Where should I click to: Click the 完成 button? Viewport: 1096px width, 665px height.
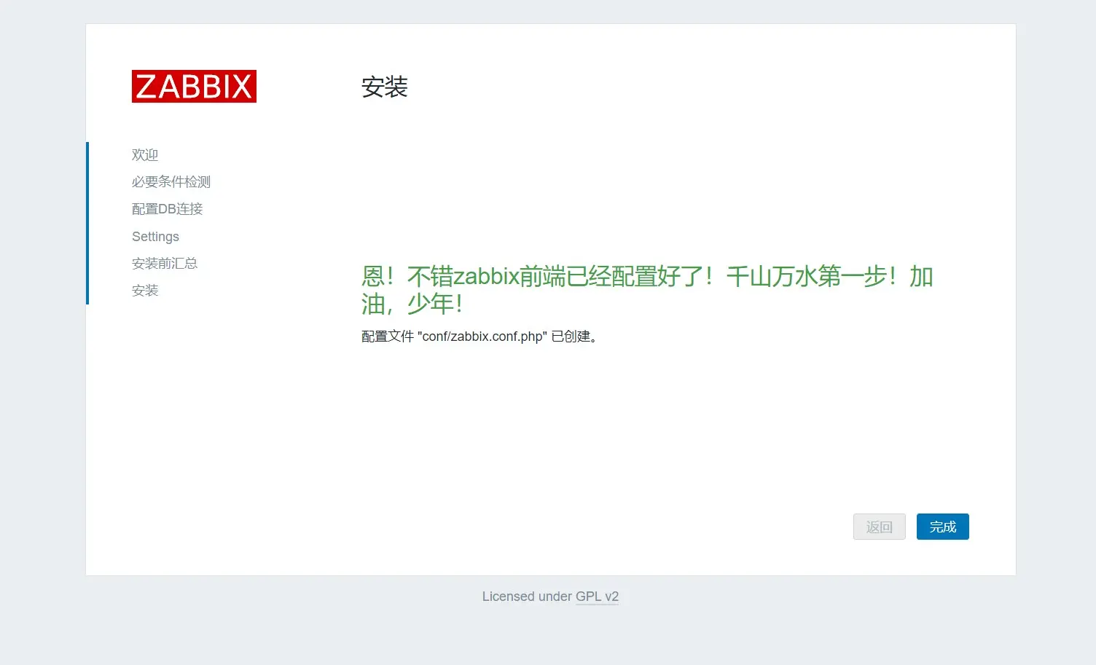[942, 527]
